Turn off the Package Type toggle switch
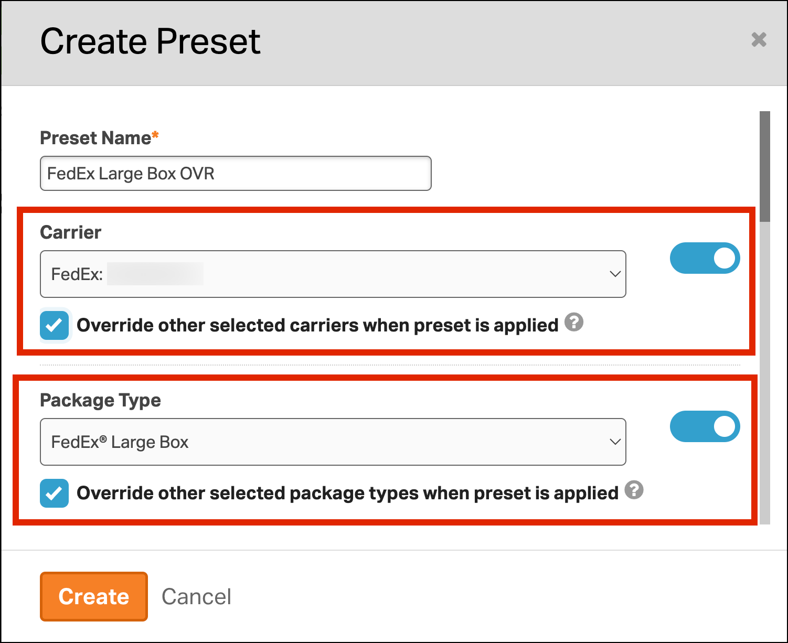Viewport: 788px width, 643px height. point(705,426)
